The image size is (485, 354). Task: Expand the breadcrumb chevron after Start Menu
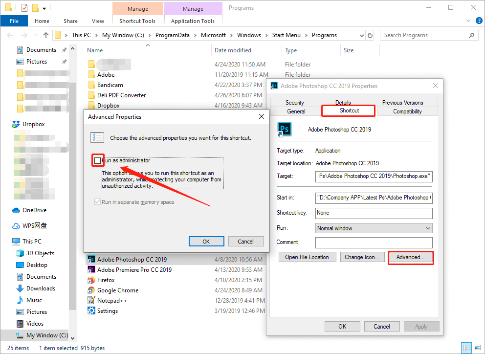306,35
